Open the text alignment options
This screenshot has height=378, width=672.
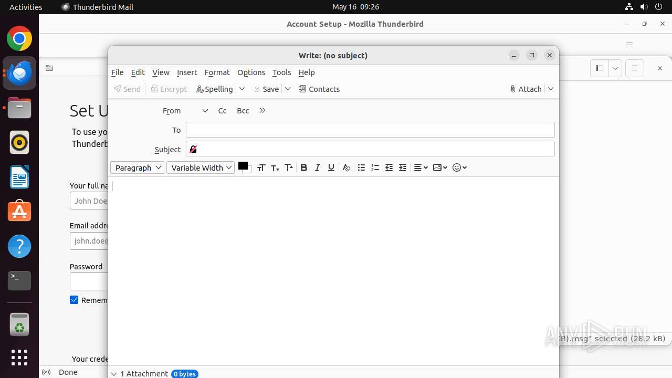pyautogui.click(x=421, y=167)
